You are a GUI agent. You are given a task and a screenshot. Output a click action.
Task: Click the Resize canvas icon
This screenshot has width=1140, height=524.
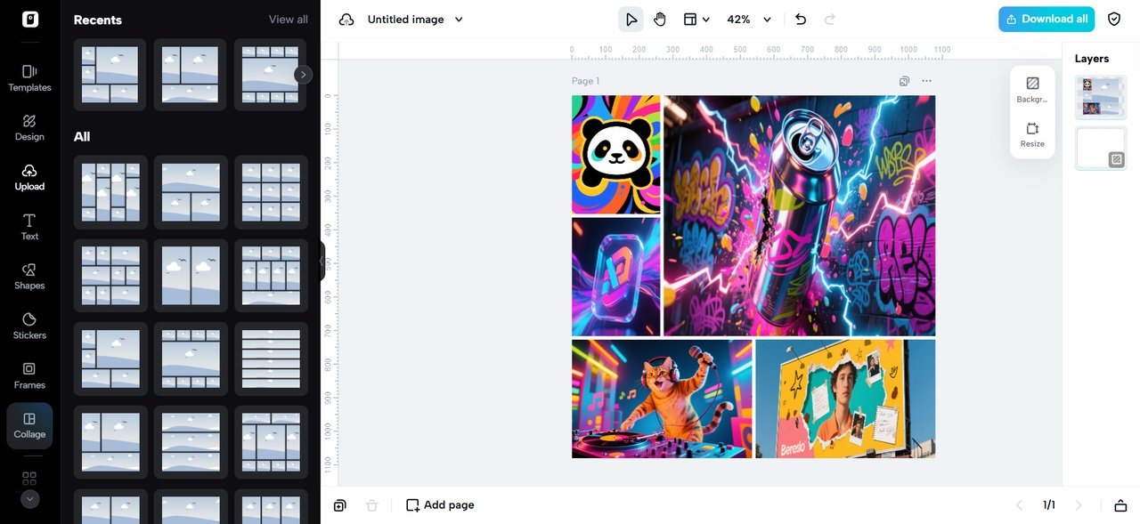pyautogui.click(x=1032, y=133)
